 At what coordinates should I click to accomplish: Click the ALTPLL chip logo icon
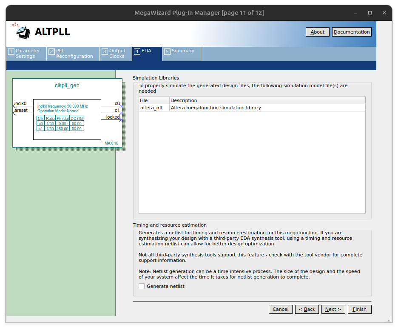click(x=22, y=31)
